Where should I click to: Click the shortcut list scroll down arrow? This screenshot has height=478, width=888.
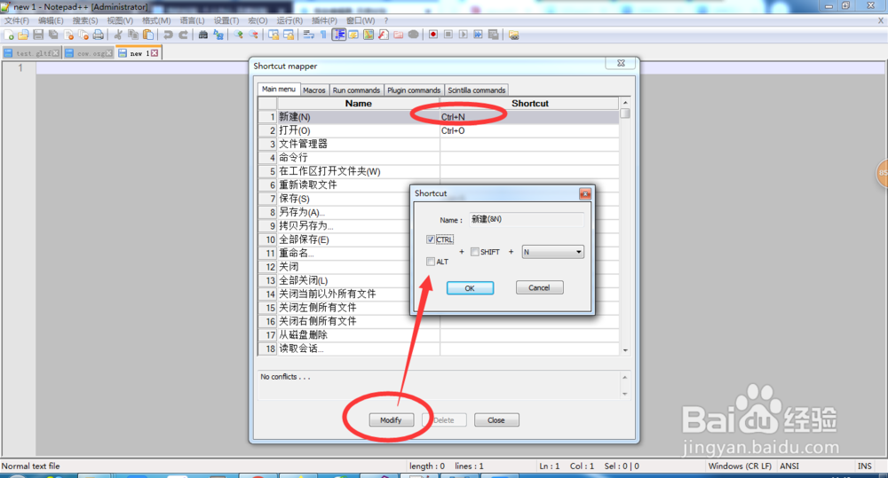click(625, 350)
